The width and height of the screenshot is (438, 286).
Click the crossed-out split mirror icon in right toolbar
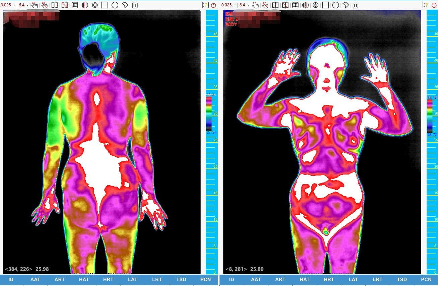coord(286,5)
